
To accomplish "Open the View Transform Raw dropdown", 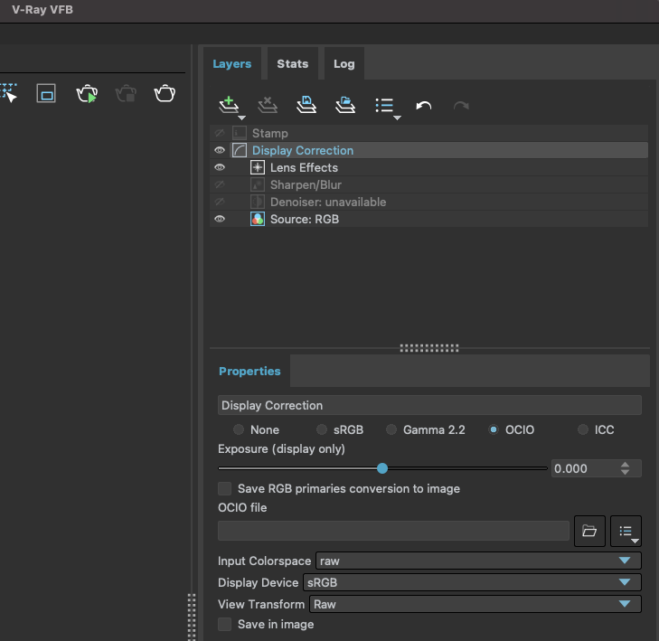I will click(475, 605).
